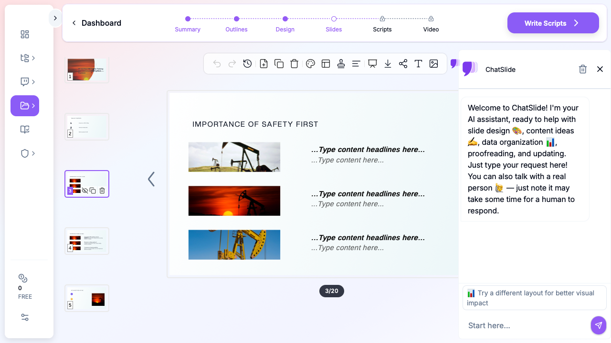Expand the highlighted folder menu in the sidebar
611x343 pixels.
point(25,106)
